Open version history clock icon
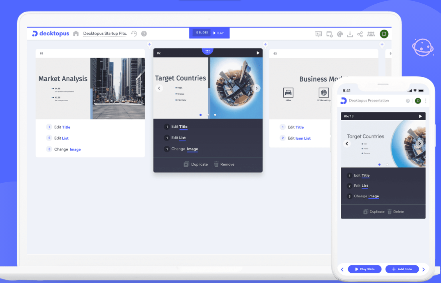Screen dimensions: 441x283 (134, 33)
